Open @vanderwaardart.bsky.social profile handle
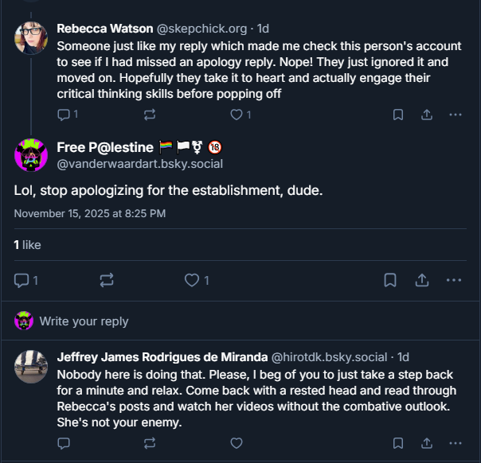The image size is (481, 463). 139,164
